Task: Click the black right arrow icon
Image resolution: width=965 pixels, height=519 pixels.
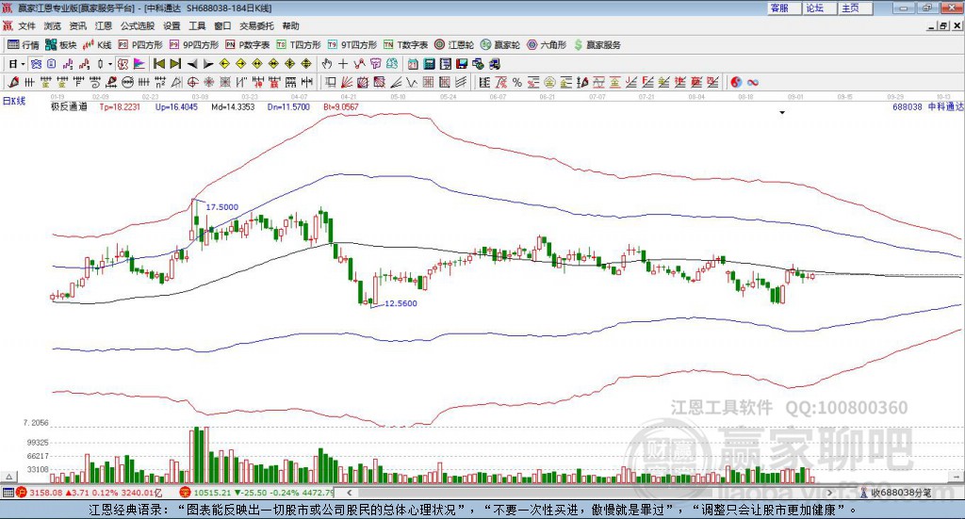Action: click(208, 64)
